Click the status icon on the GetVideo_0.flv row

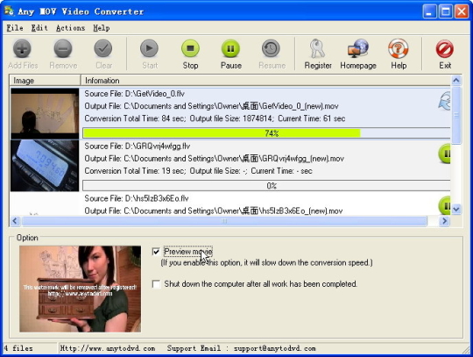tap(444, 102)
